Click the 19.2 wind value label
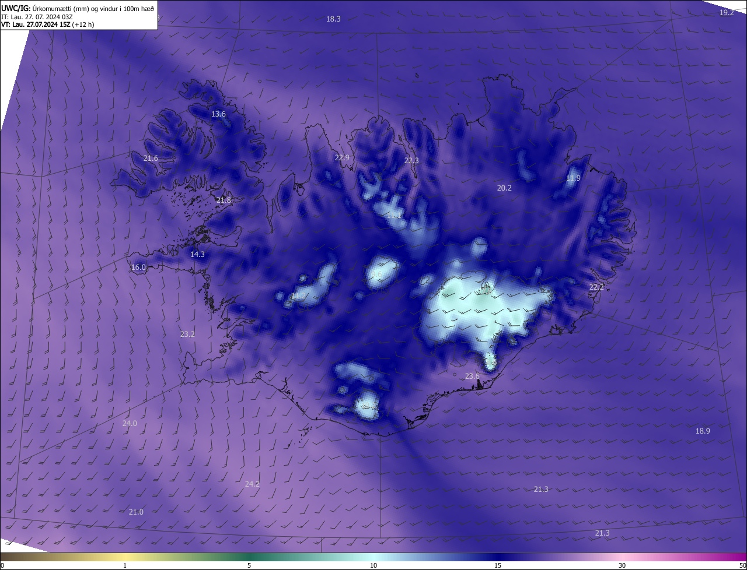 click(x=727, y=12)
